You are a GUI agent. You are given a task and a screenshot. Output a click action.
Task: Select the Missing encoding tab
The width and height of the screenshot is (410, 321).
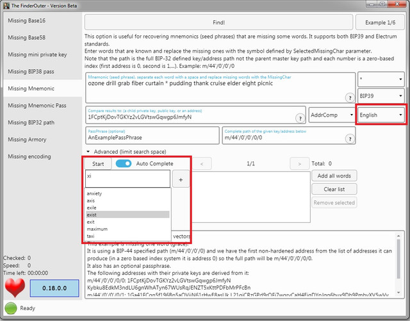point(43,156)
